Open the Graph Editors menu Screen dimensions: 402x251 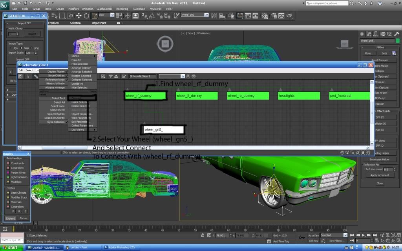click(104, 9)
